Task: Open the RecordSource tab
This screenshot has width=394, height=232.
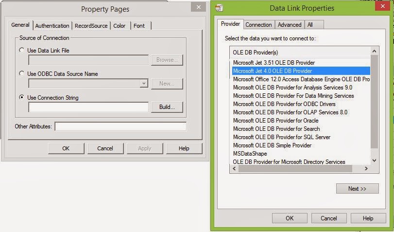Action: (91, 26)
